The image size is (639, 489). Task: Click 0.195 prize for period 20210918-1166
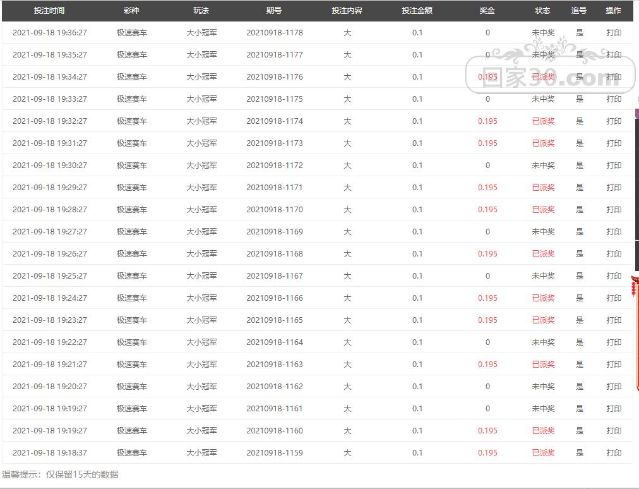click(487, 298)
